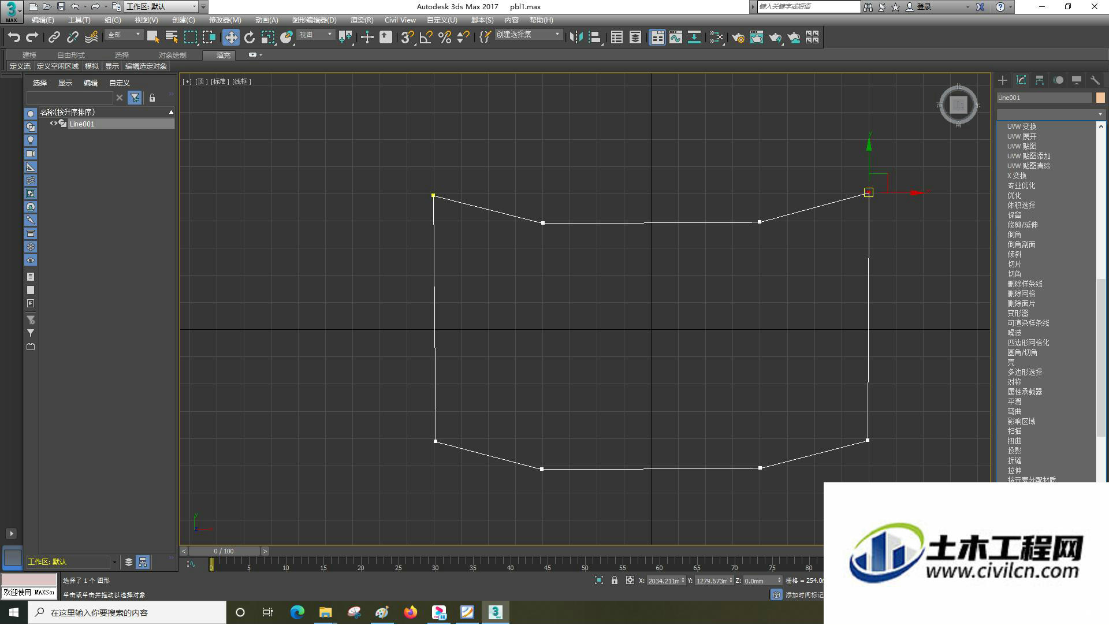This screenshot has width=1109, height=625.
Task: Open the Civil View menu
Action: [400, 20]
